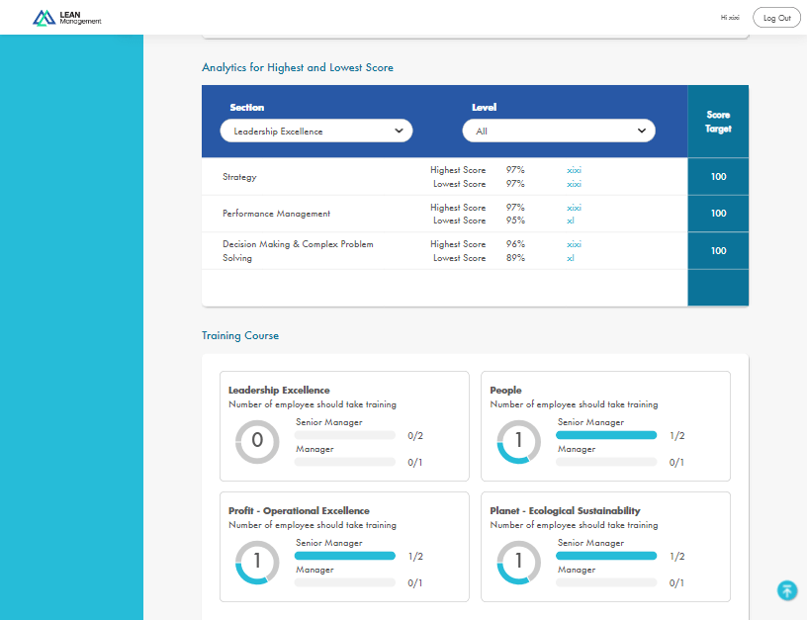The height and width of the screenshot is (620, 807).
Task: Open the Section dropdown showing Leadership Excellence
Action: click(x=316, y=130)
